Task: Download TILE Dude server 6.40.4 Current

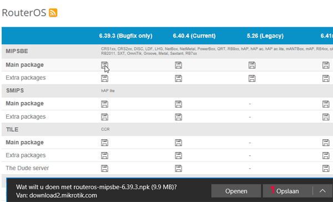Action: [178, 169]
